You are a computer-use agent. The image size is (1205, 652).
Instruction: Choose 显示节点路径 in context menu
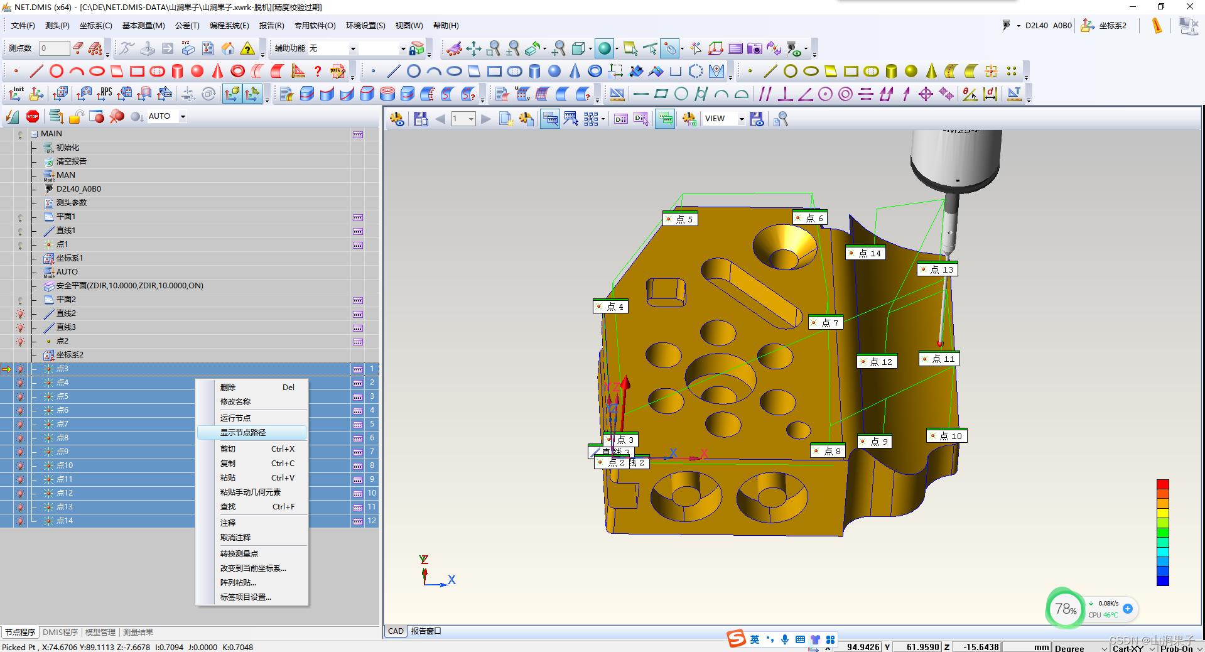pos(252,432)
